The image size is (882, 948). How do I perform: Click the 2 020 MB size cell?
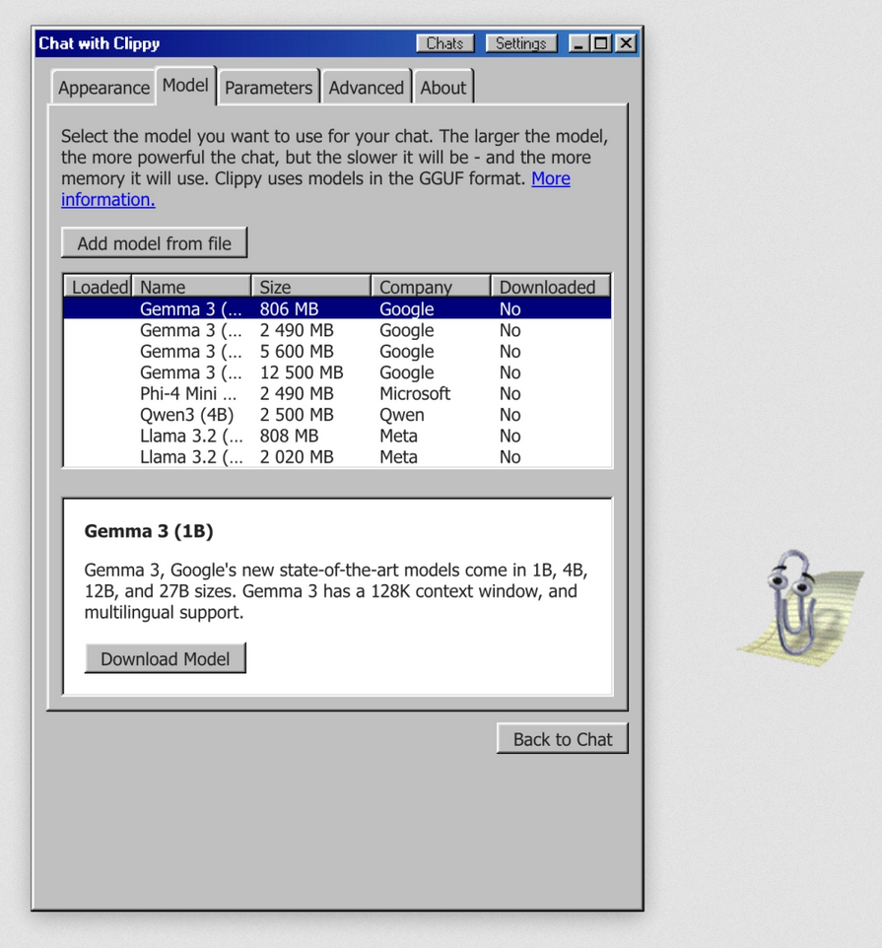point(297,457)
